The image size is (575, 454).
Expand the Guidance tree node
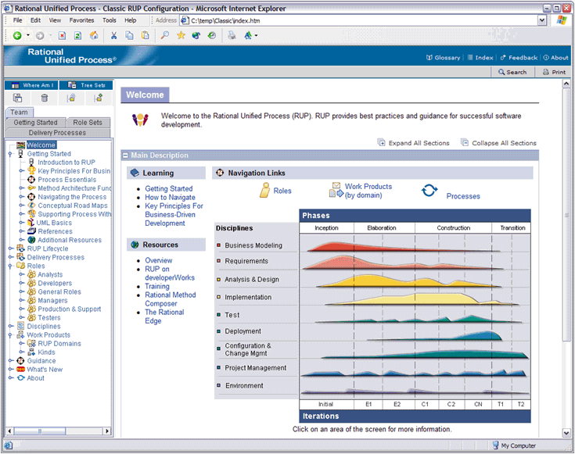(11, 360)
